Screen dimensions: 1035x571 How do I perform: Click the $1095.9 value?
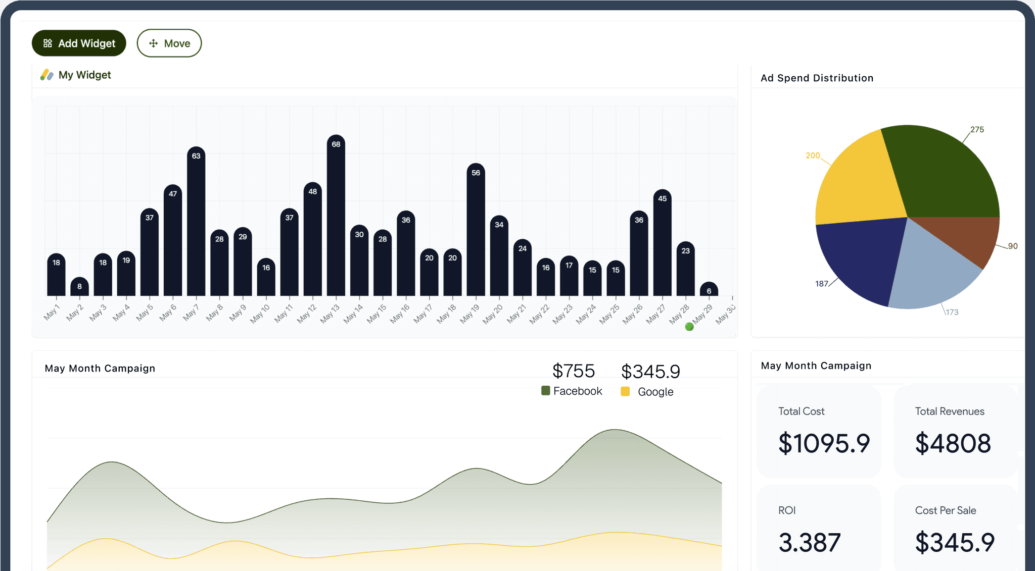(x=824, y=443)
